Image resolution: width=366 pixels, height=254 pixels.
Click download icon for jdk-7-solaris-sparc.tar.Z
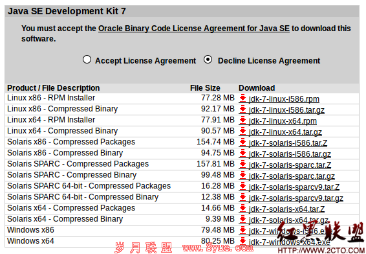[242, 164]
